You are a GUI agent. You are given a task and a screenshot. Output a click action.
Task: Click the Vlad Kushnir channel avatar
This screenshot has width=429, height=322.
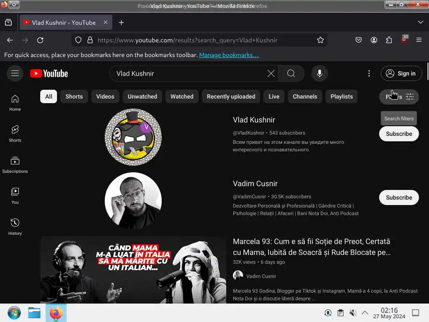[x=133, y=137]
